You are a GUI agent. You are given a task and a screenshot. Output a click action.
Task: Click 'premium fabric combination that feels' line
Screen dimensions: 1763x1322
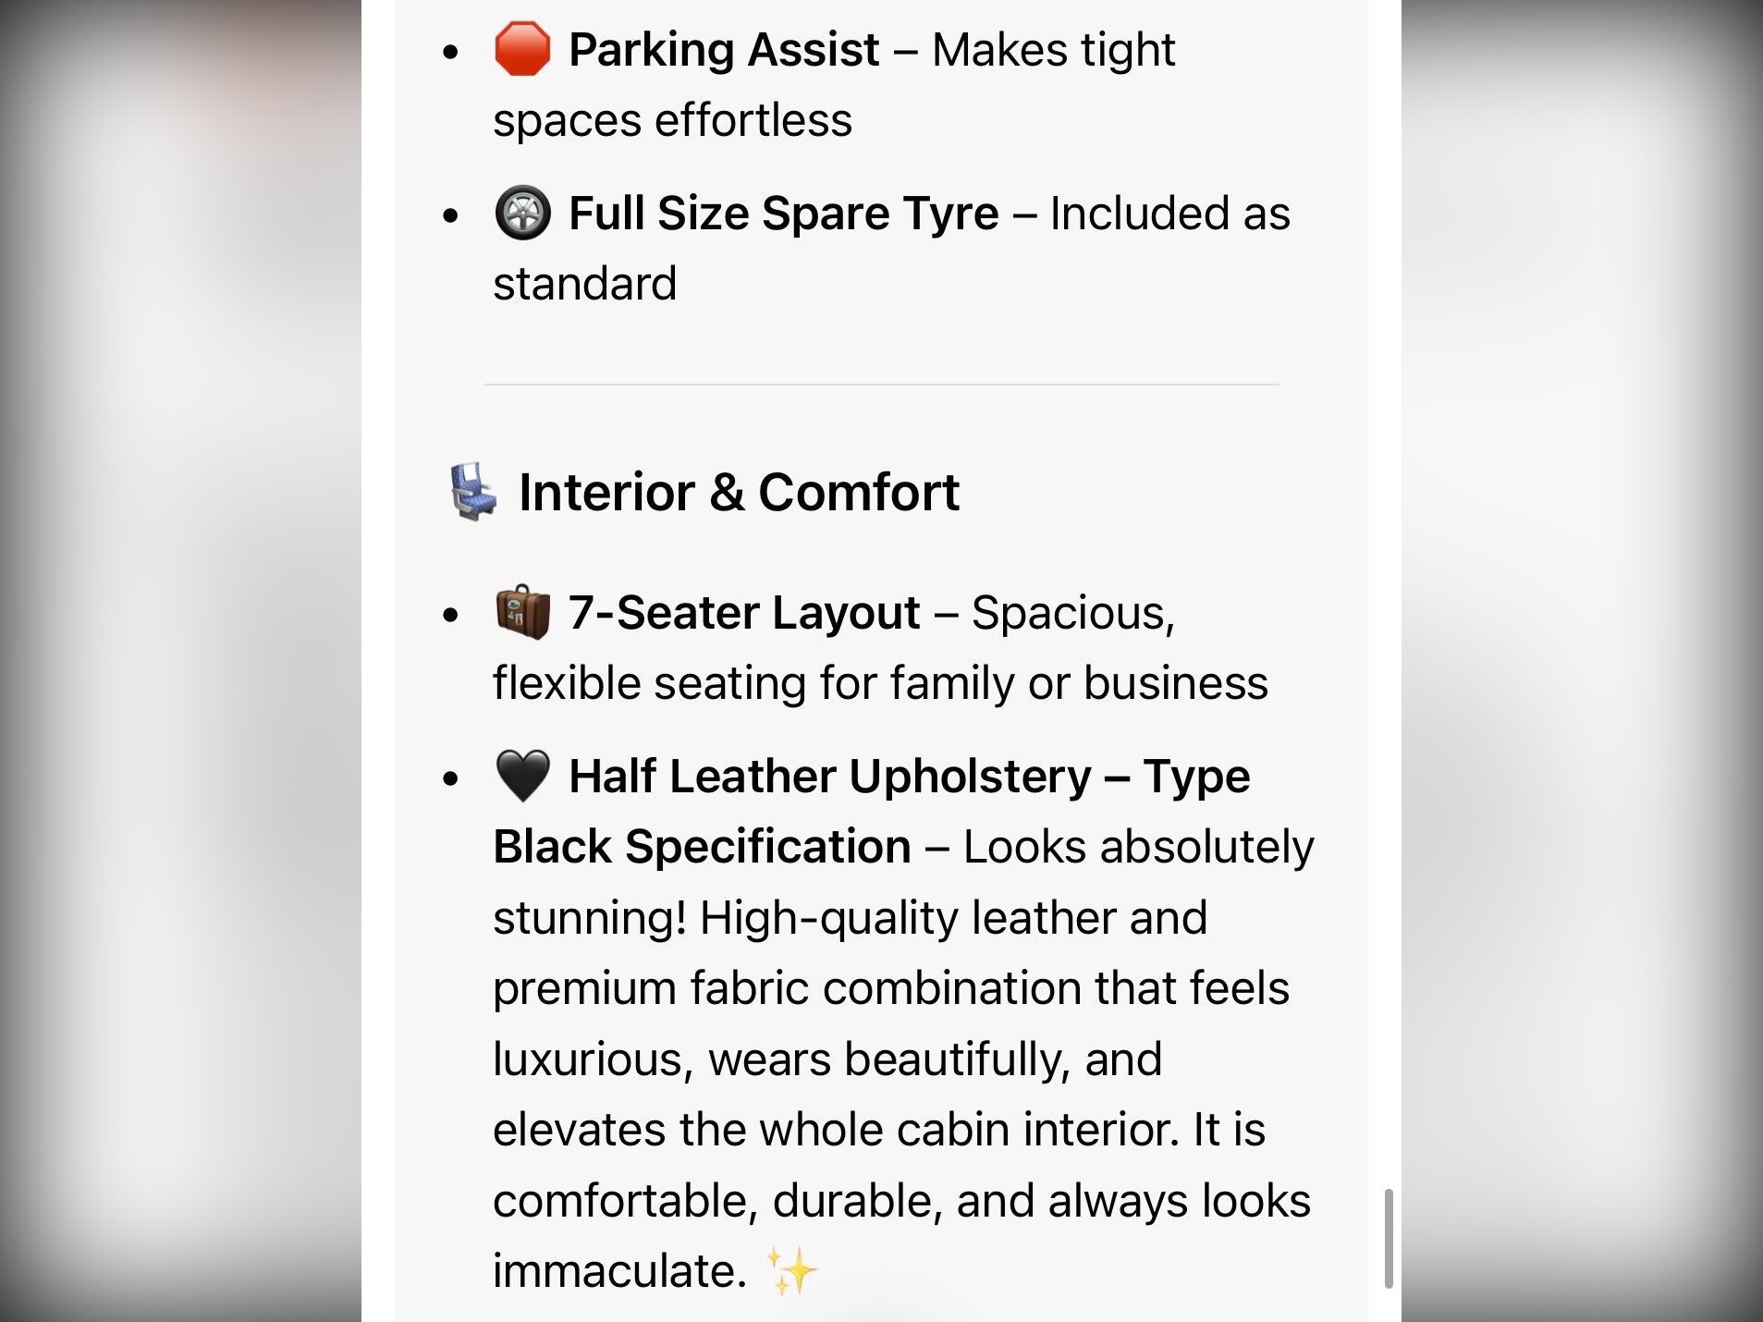click(890, 988)
